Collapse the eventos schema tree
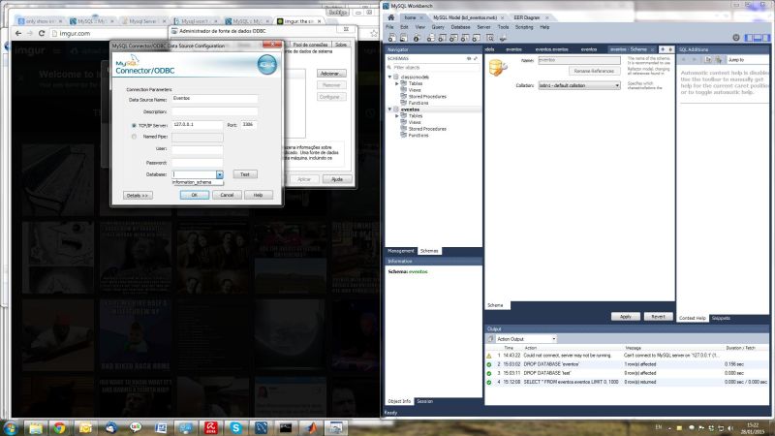 tap(389, 109)
